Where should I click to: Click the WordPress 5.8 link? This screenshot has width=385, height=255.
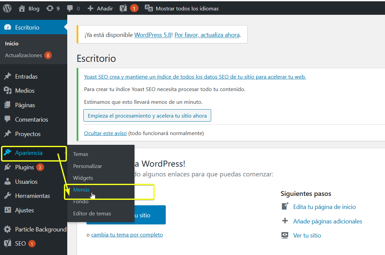153,35
